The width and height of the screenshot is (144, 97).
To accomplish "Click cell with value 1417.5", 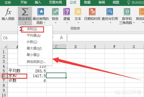I will pyautogui.click(x=37, y=76).
